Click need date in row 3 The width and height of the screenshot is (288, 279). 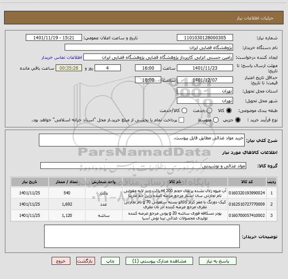pos(30,215)
